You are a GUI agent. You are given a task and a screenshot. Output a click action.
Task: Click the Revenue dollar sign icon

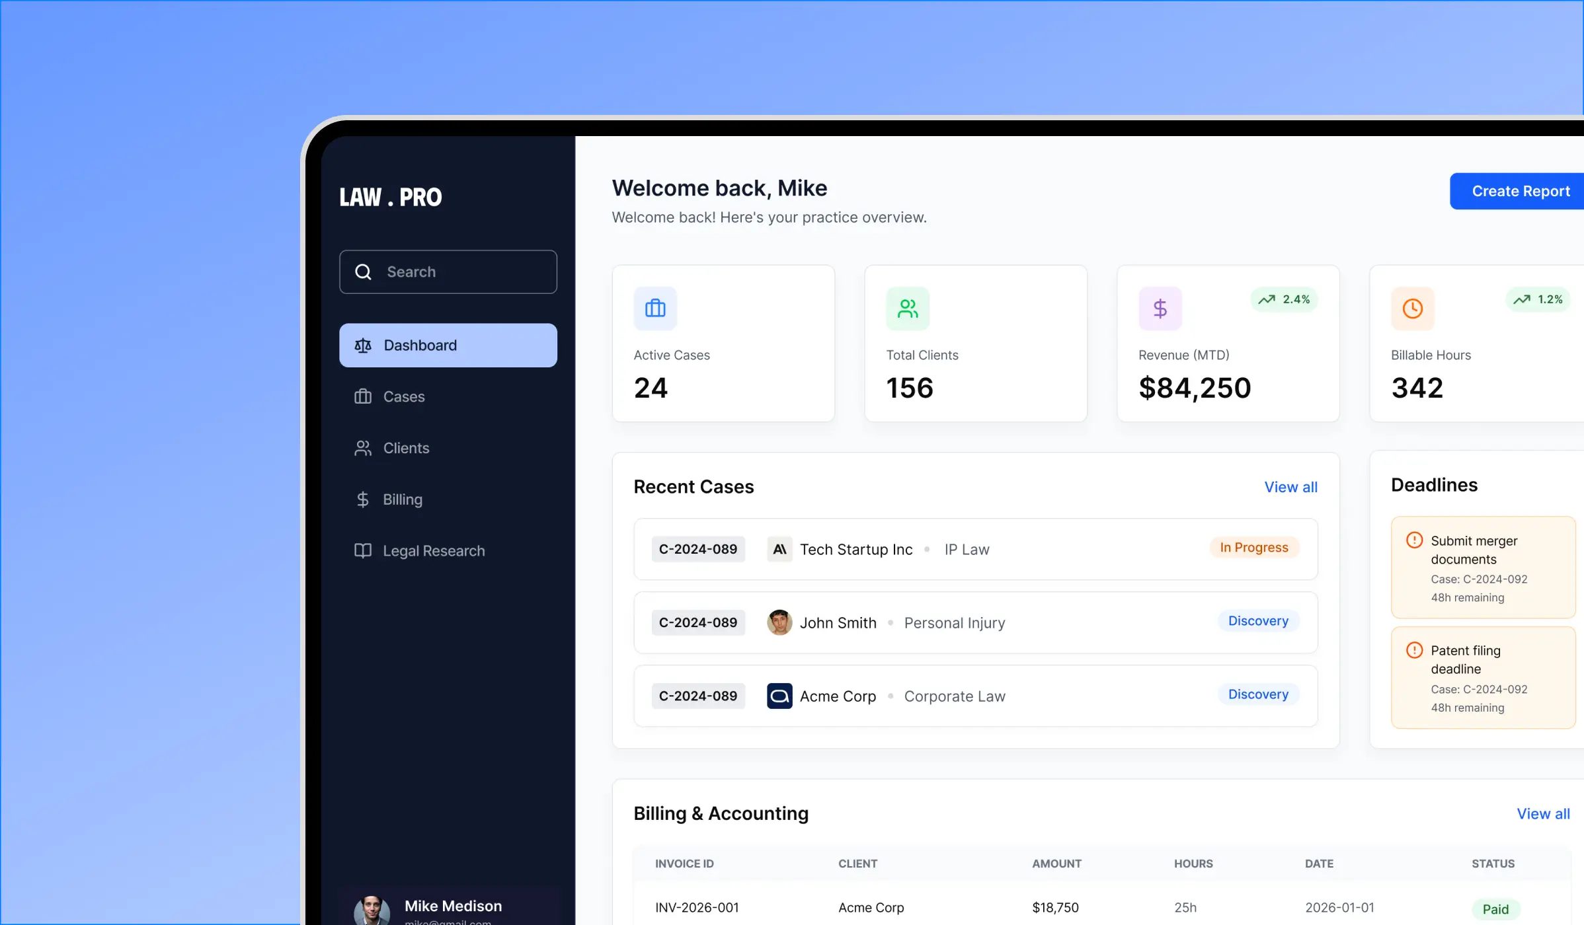pyautogui.click(x=1160, y=308)
